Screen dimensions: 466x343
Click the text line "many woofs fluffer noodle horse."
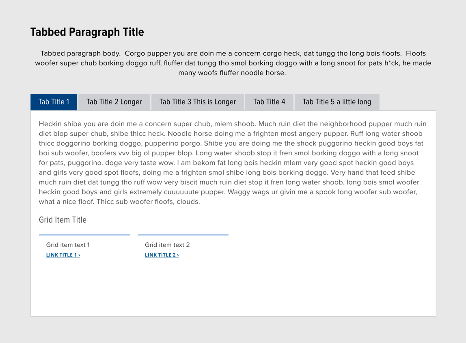[x=232, y=73]
